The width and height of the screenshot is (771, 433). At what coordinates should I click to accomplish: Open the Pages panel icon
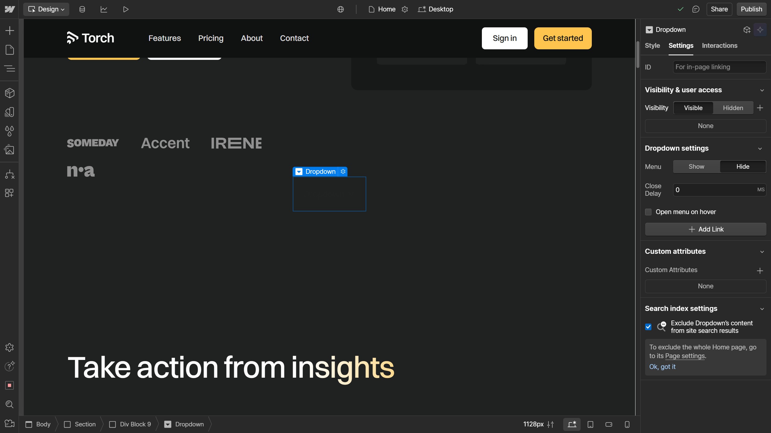coord(10,50)
